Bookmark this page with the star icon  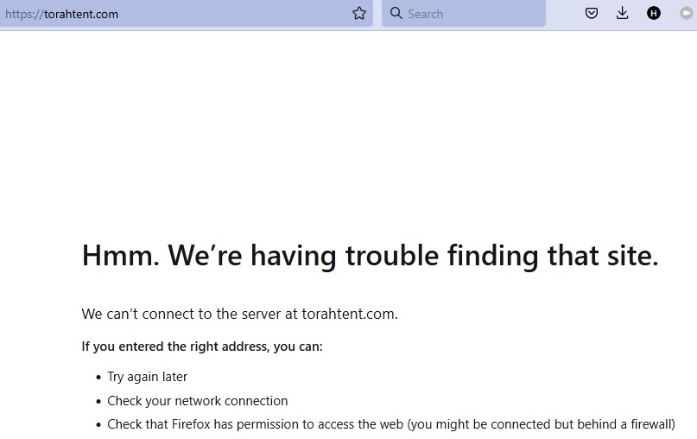(359, 14)
